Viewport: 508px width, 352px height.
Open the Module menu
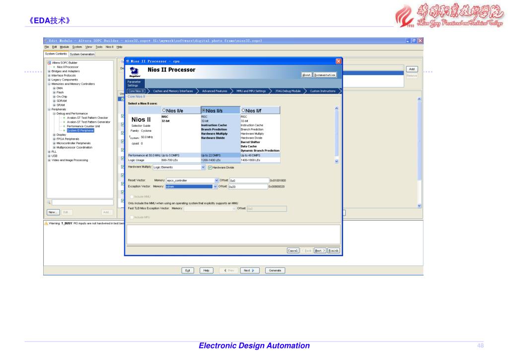click(64, 47)
